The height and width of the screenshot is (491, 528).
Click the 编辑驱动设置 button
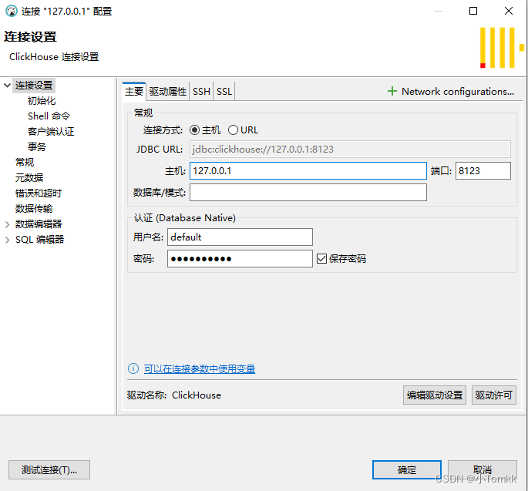click(435, 395)
